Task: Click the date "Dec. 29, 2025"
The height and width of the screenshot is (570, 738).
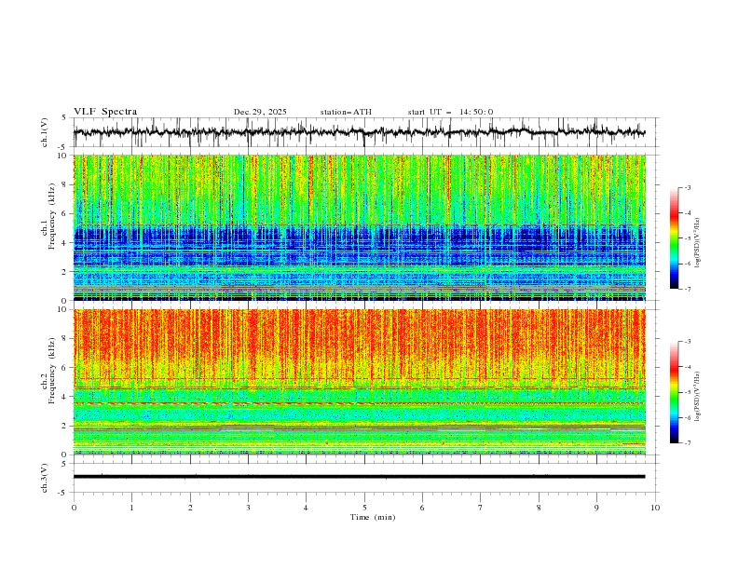Action: click(x=260, y=112)
